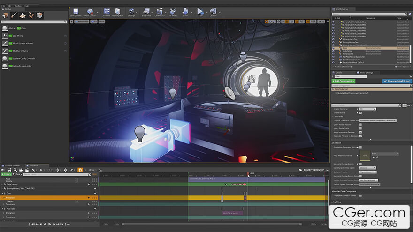
Task: Open the 24 fps frame rate dropdown
Action: click(92, 170)
